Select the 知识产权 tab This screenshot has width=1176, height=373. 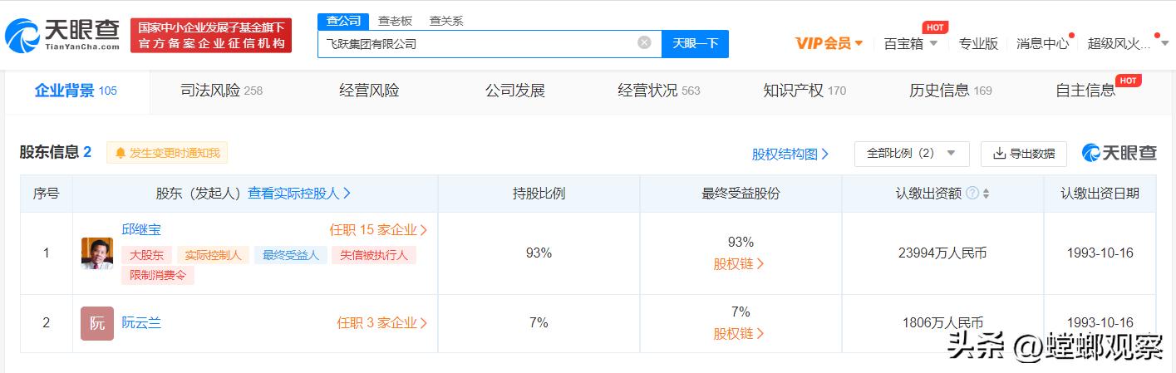point(805,91)
